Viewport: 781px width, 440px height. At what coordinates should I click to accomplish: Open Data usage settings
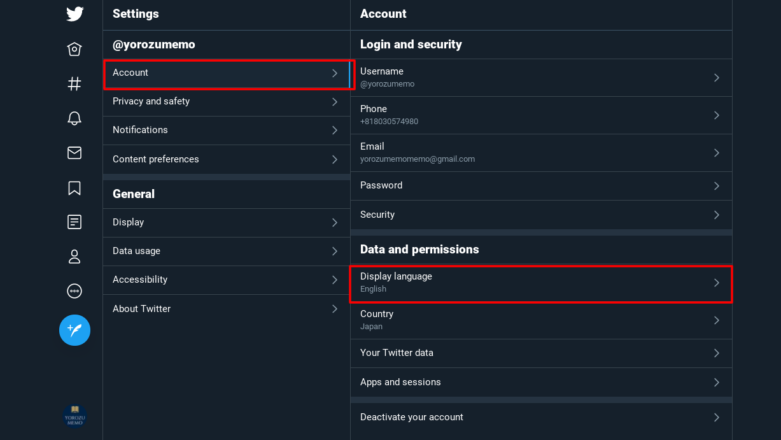tap(227, 252)
